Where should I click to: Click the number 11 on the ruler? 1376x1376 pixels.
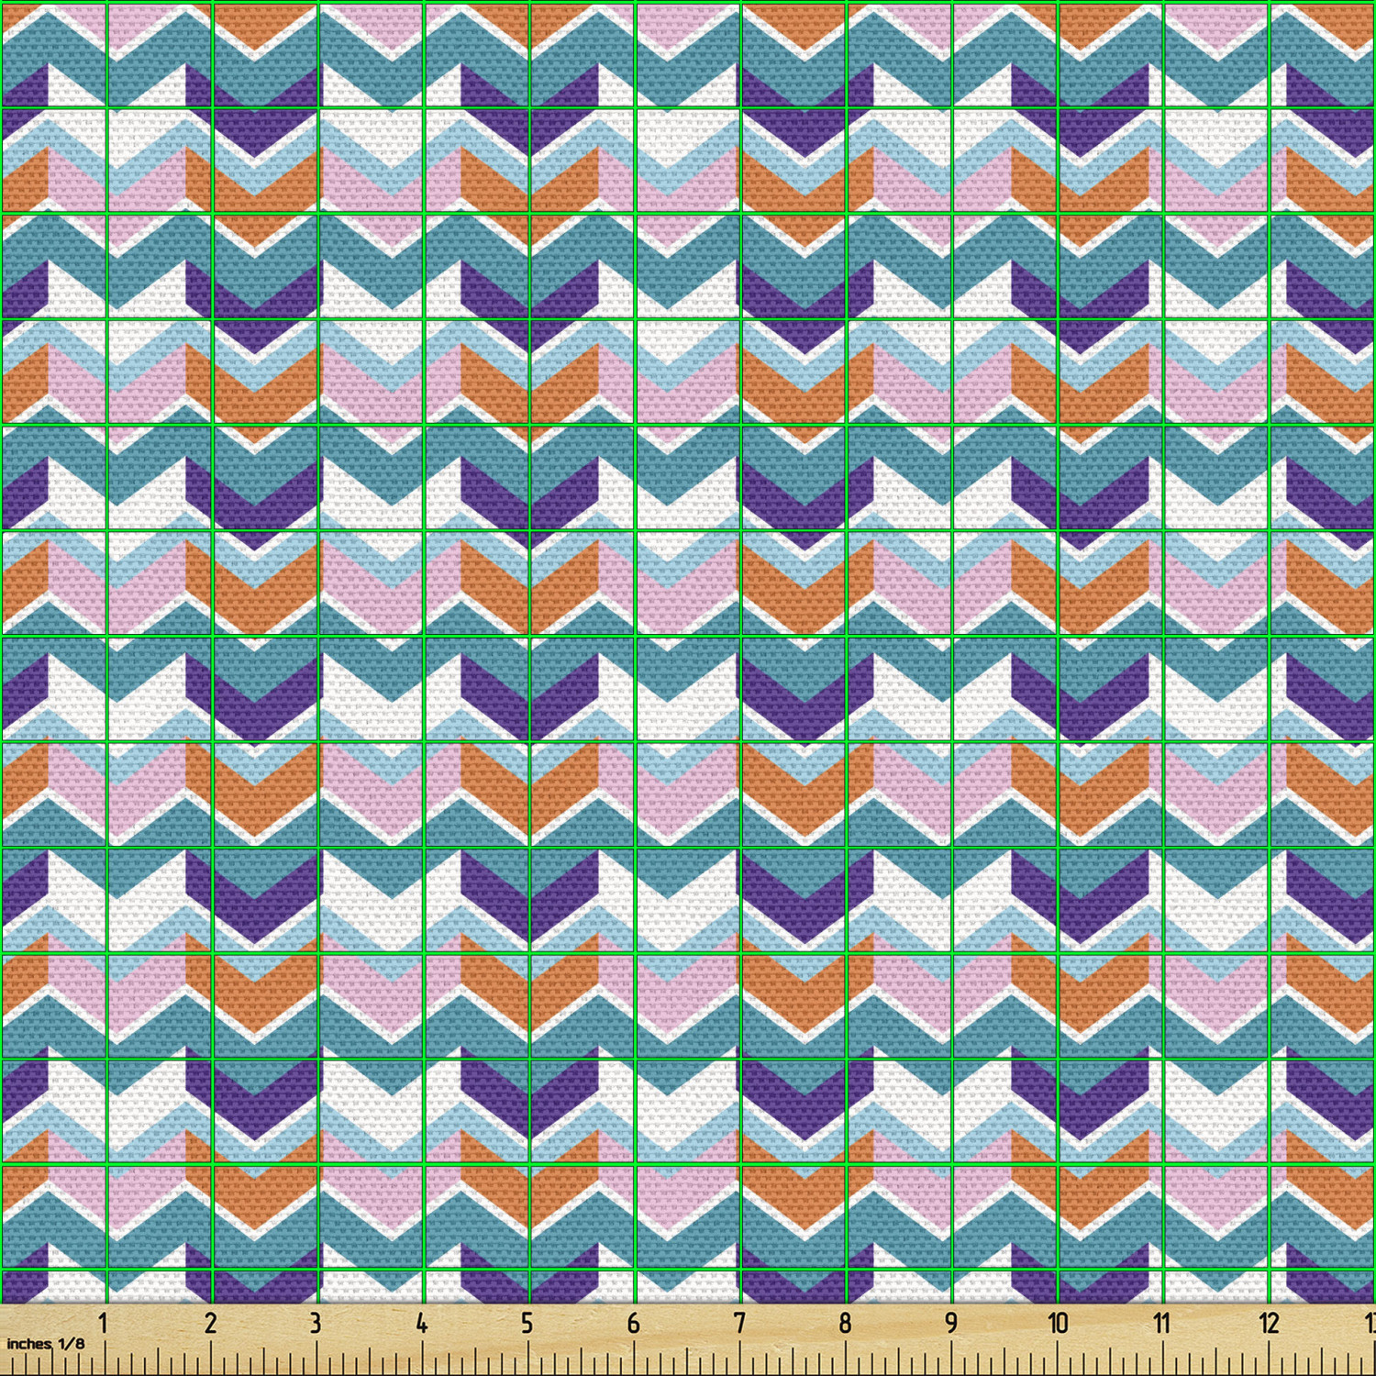pyautogui.click(x=1162, y=1323)
